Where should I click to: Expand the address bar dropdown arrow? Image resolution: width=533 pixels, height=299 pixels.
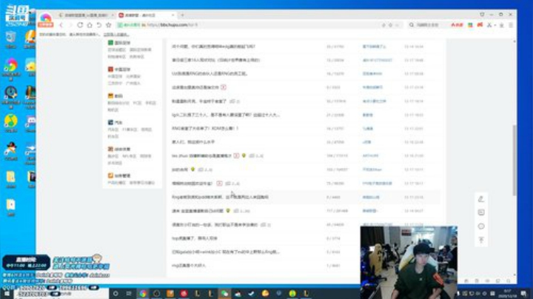397,25
